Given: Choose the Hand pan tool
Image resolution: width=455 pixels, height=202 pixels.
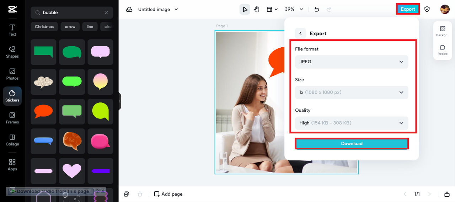Looking at the screenshot, I should tap(257, 9).
